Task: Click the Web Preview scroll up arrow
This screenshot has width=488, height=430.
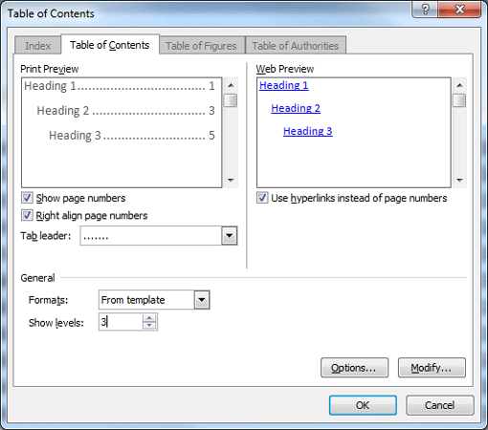Action: (459, 85)
